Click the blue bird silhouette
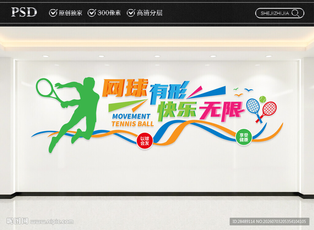Image resolution: width=314 pixels, height=230 pixels. click(248, 90)
